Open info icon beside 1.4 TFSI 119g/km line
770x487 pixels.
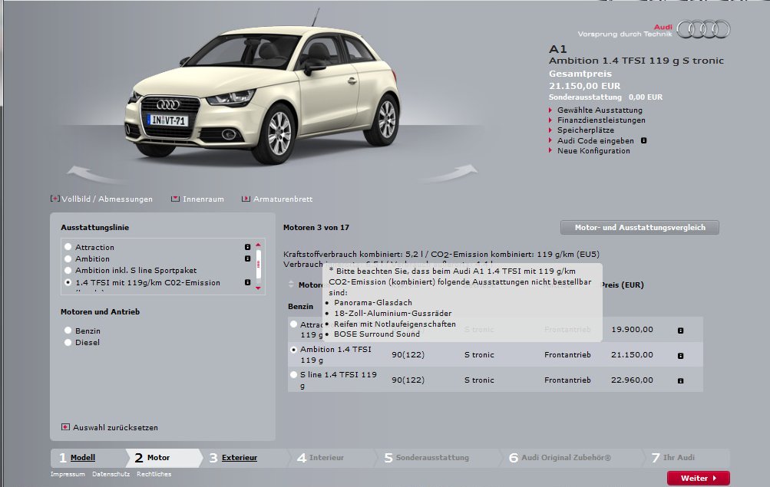(247, 282)
